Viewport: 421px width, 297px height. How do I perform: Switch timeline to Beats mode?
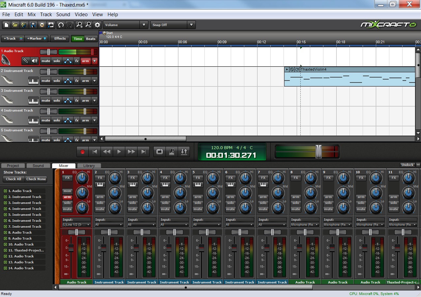click(x=91, y=39)
